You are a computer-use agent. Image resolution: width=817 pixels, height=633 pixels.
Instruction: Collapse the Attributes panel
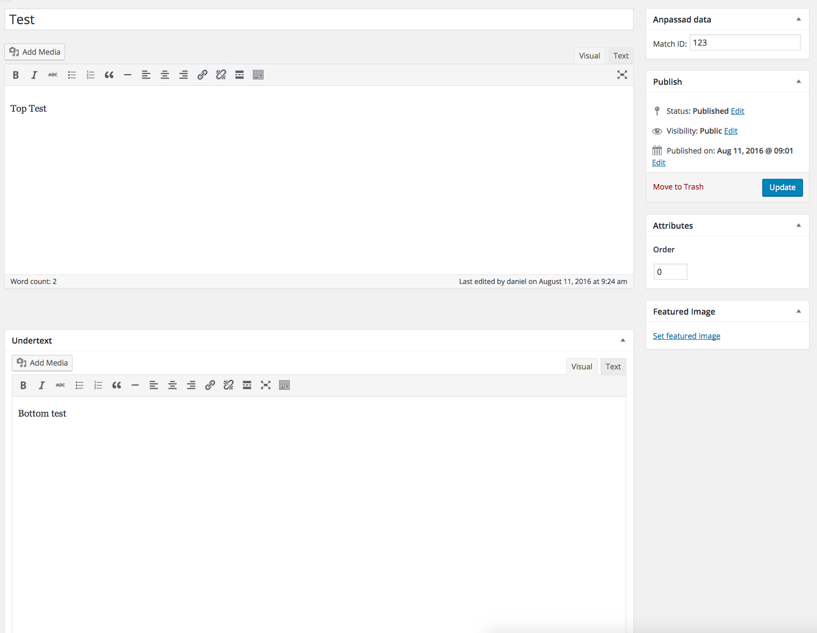coord(799,225)
